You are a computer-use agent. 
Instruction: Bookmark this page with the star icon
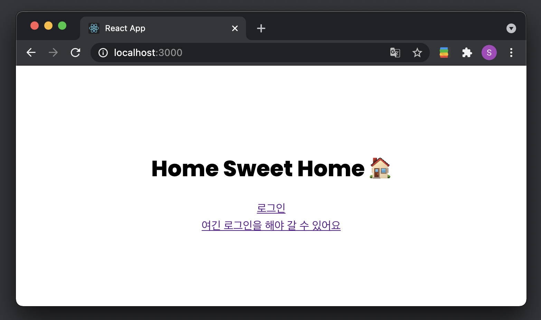(417, 53)
